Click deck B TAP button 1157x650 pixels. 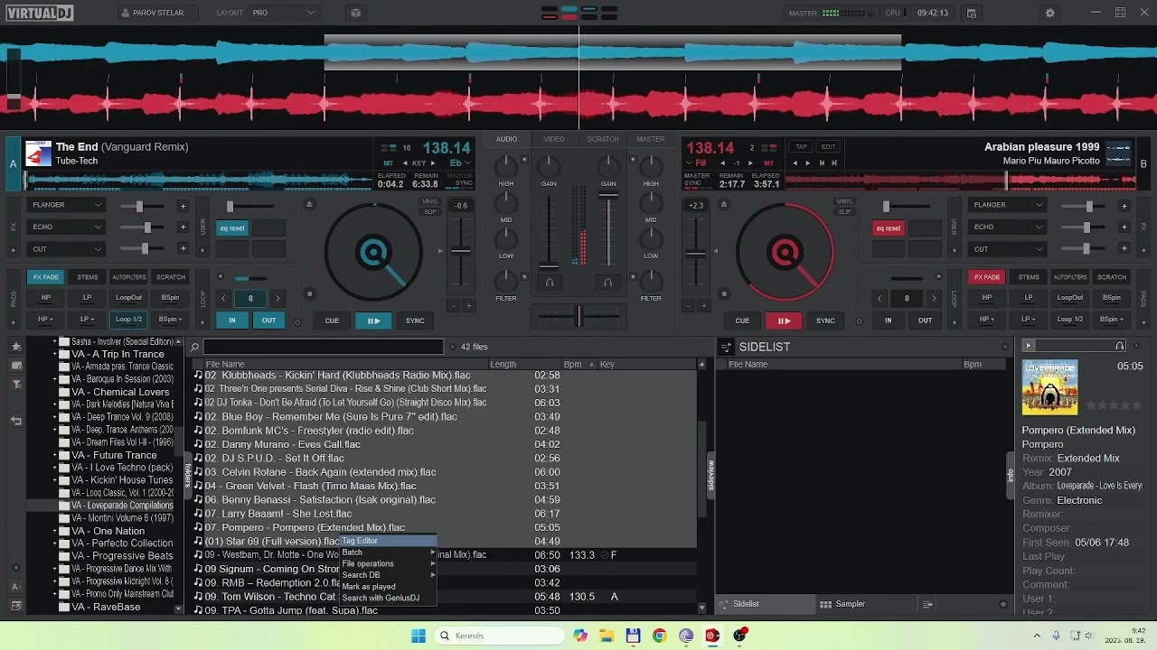point(801,146)
